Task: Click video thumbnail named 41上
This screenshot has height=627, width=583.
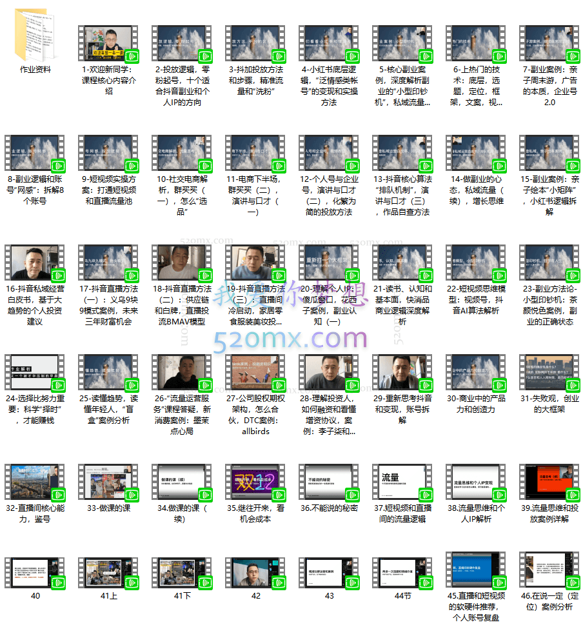Action: click(x=108, y=573)
